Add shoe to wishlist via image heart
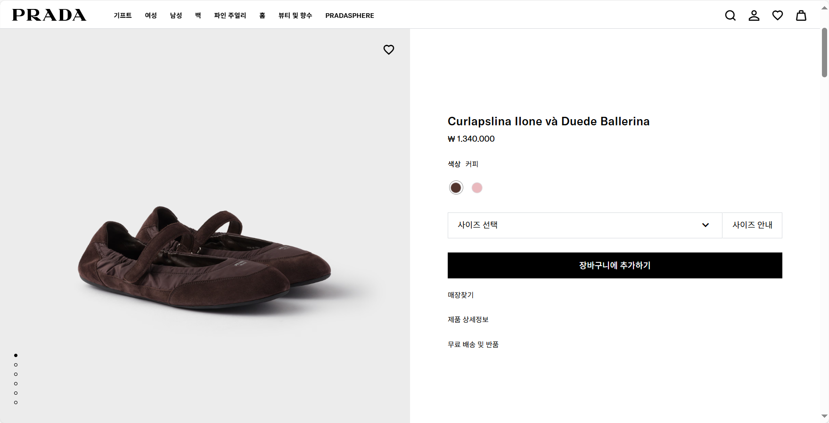The image size is (829, 423). [388, 49]
